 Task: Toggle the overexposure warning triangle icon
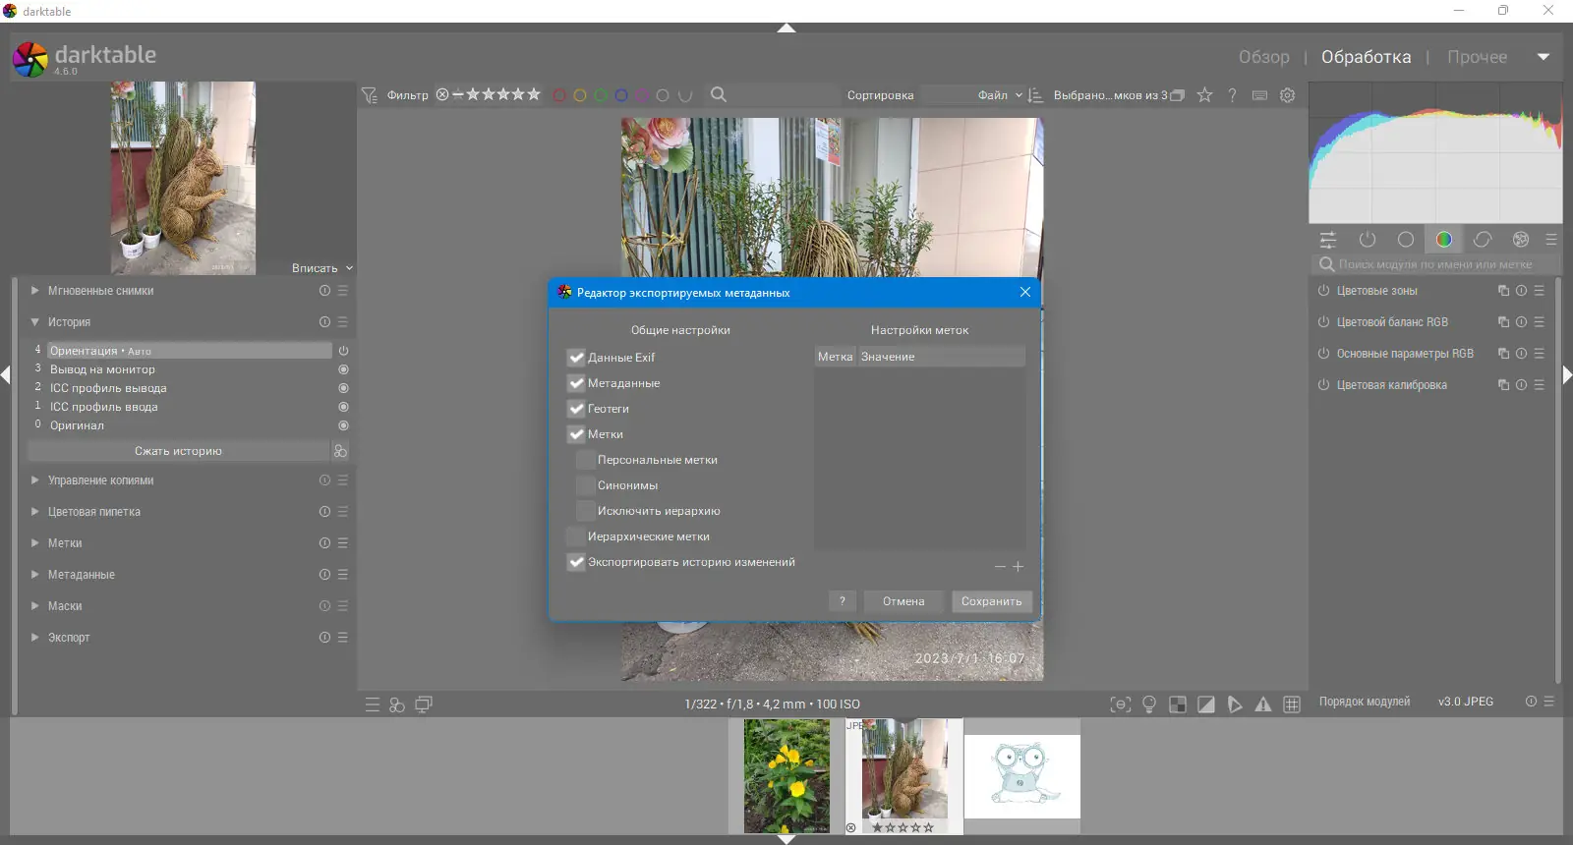tap(1263, 704)
